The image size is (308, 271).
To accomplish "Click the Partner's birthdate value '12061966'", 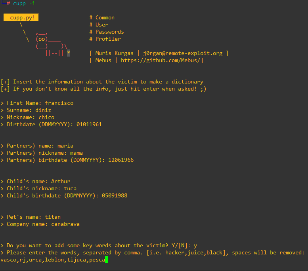I will click(x=121, y=160).
